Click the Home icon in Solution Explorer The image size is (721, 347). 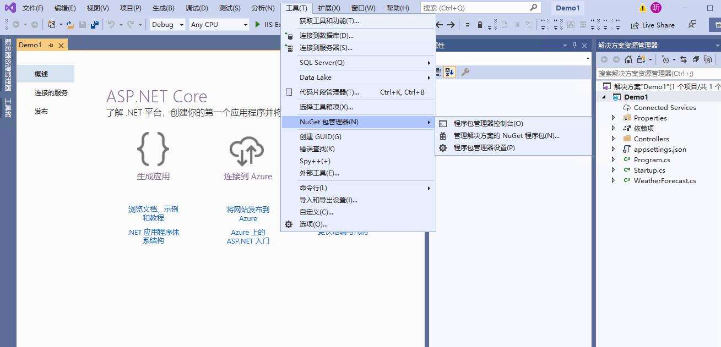point(628,59)
